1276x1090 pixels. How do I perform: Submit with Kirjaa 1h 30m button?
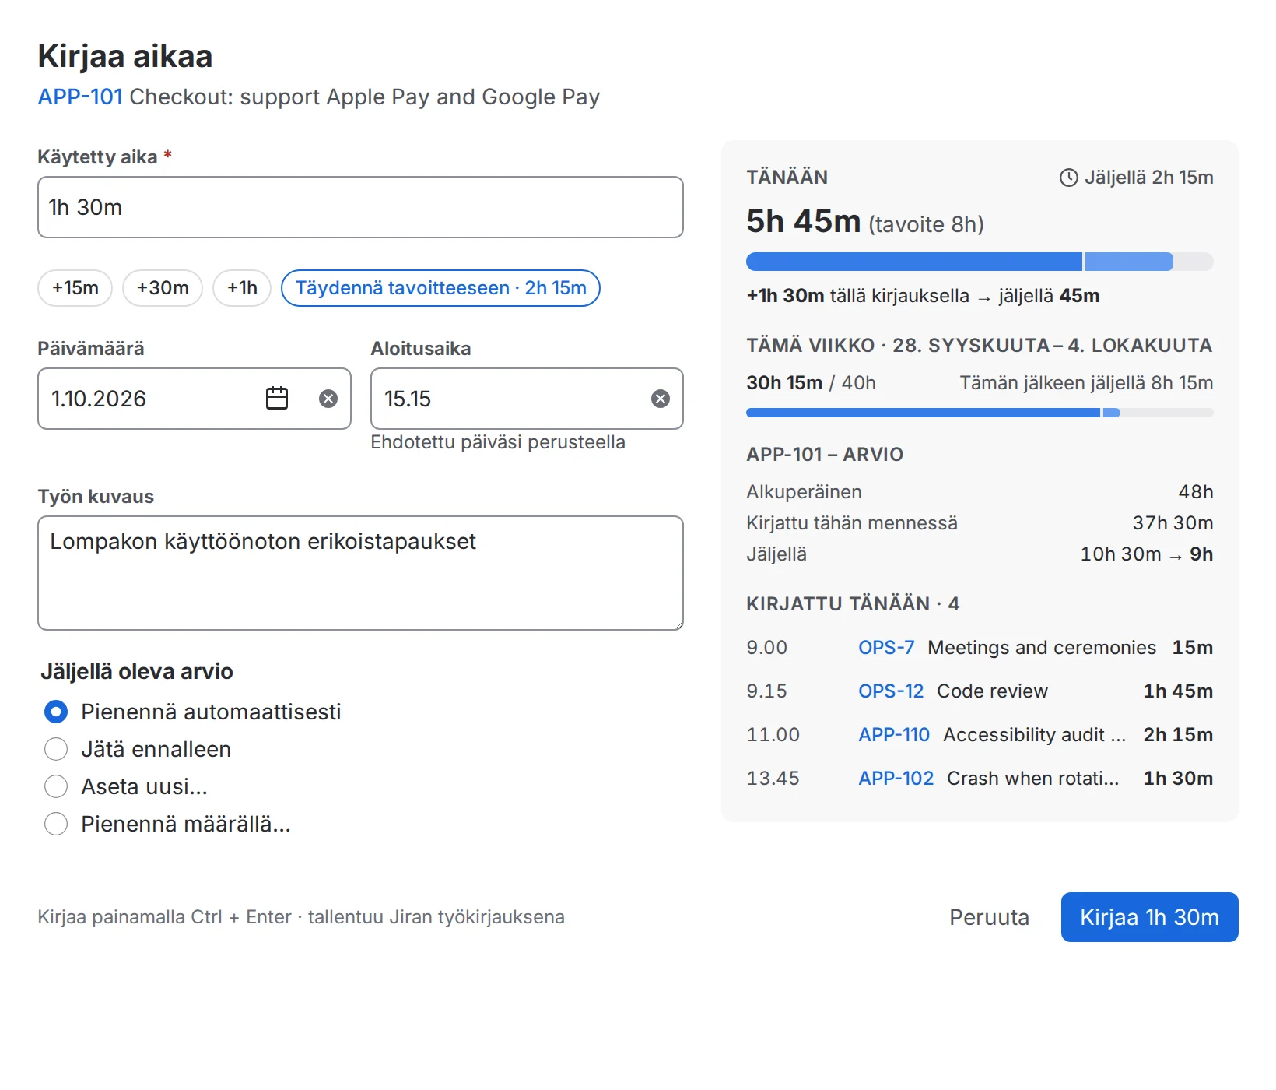pos(1150,917)
